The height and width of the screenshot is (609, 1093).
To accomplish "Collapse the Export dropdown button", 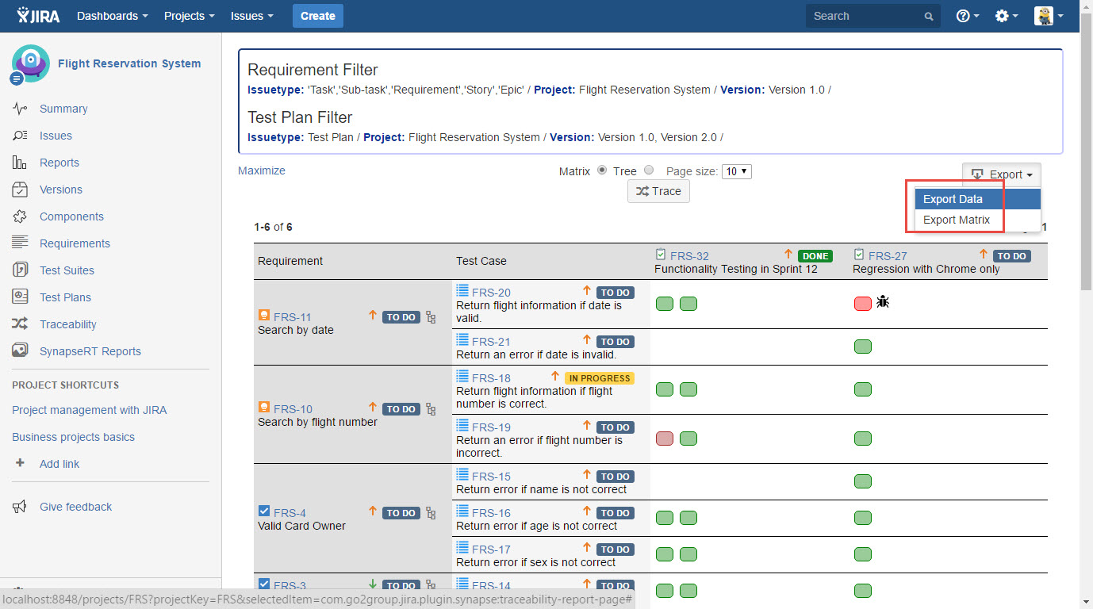I will click(x=1001, y=174).
